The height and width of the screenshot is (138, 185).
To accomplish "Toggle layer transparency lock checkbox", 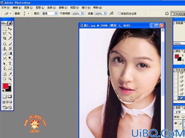I will pos(183,117).
